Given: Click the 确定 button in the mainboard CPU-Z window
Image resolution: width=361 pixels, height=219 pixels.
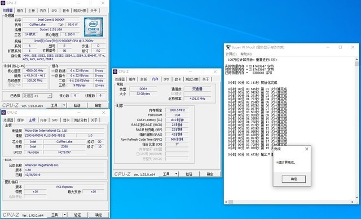Looking at the screenshot, I should point(99,215).
